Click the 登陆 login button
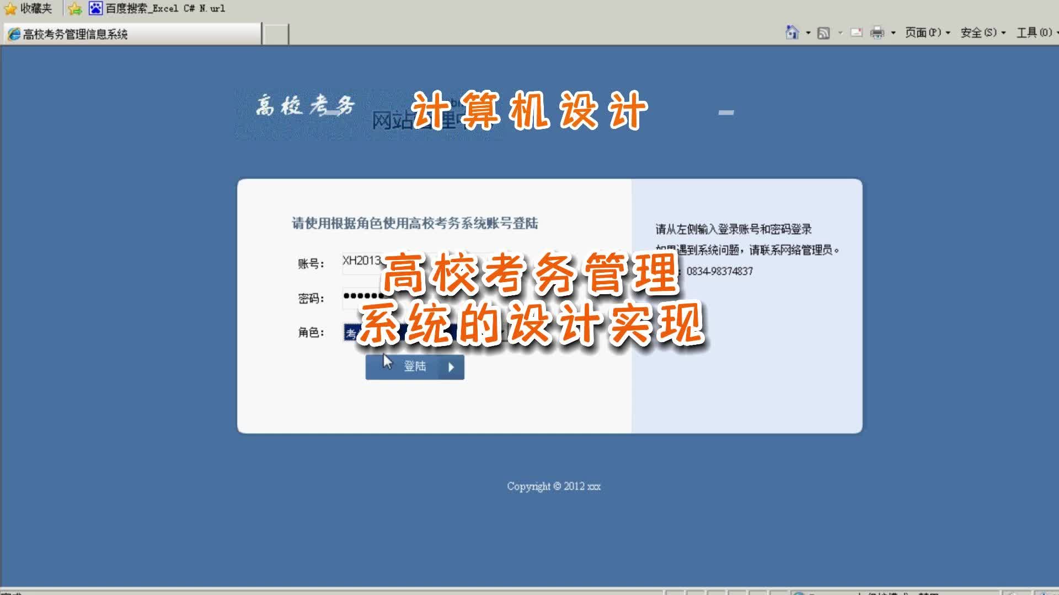The width and height of the screenshot is (1059, 595). (415, 366)
